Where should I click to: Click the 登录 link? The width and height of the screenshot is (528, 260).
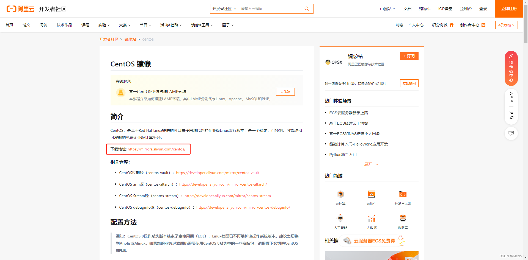(x=483, y=9)
